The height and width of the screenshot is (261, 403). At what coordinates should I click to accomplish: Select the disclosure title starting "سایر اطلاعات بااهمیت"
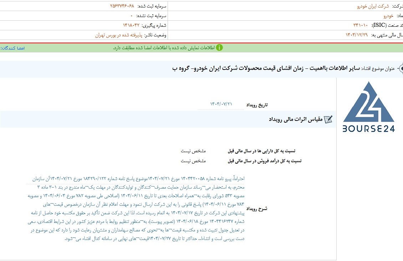pos(266,68)
